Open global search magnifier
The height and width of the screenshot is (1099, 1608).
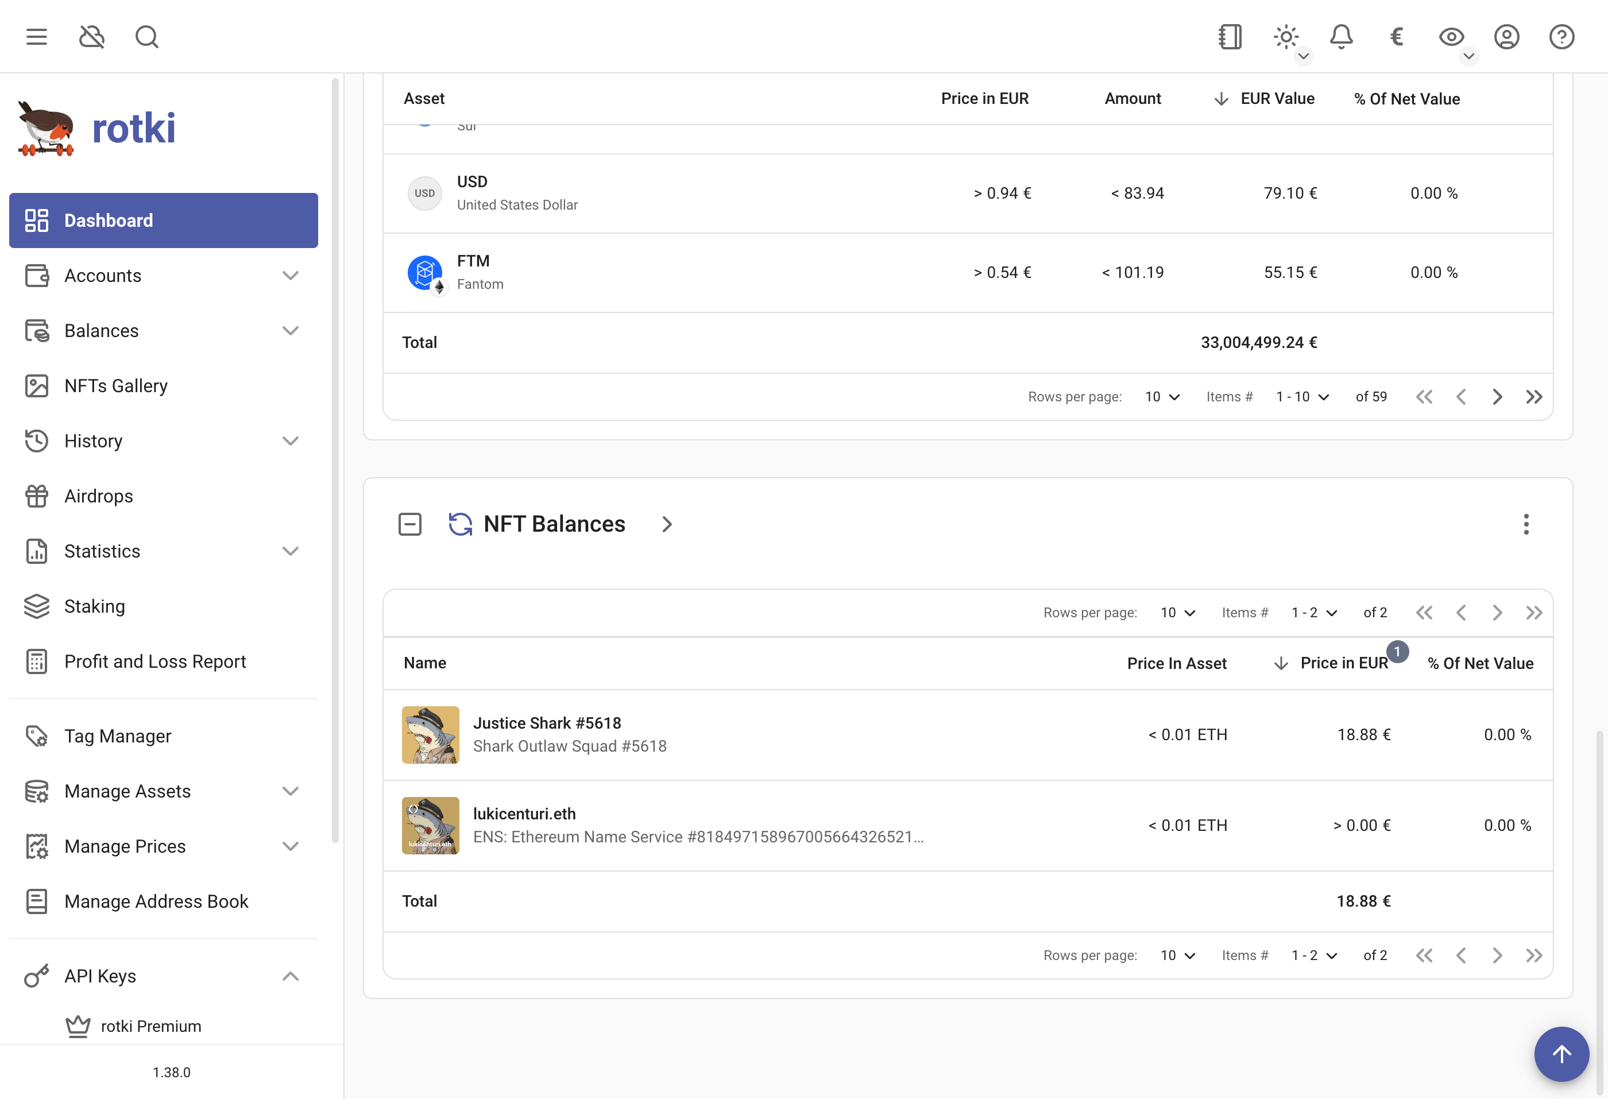tap(146, 37)
